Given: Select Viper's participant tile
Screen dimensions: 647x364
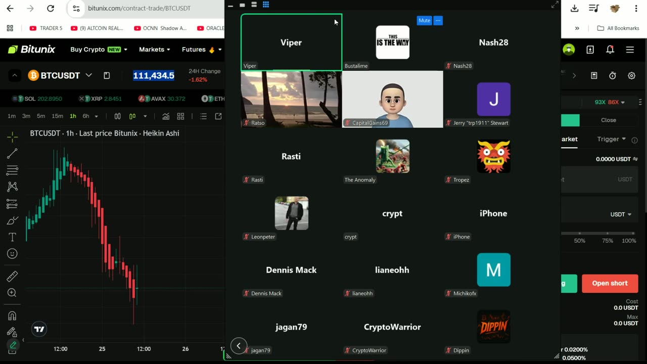Looking at the screenshot, I should point(291,42).
